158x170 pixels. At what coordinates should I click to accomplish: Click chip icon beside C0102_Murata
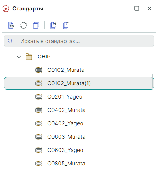[39, 70]
